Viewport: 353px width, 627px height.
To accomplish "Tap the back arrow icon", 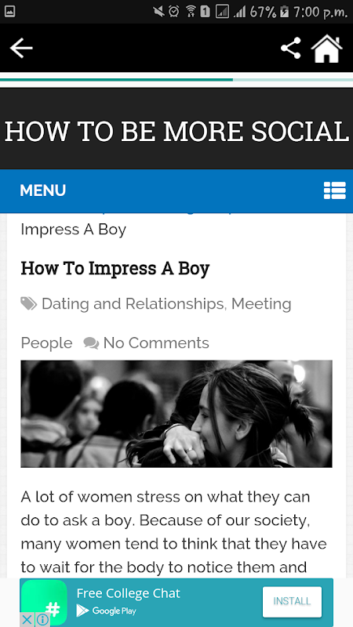I will point(21,48).
